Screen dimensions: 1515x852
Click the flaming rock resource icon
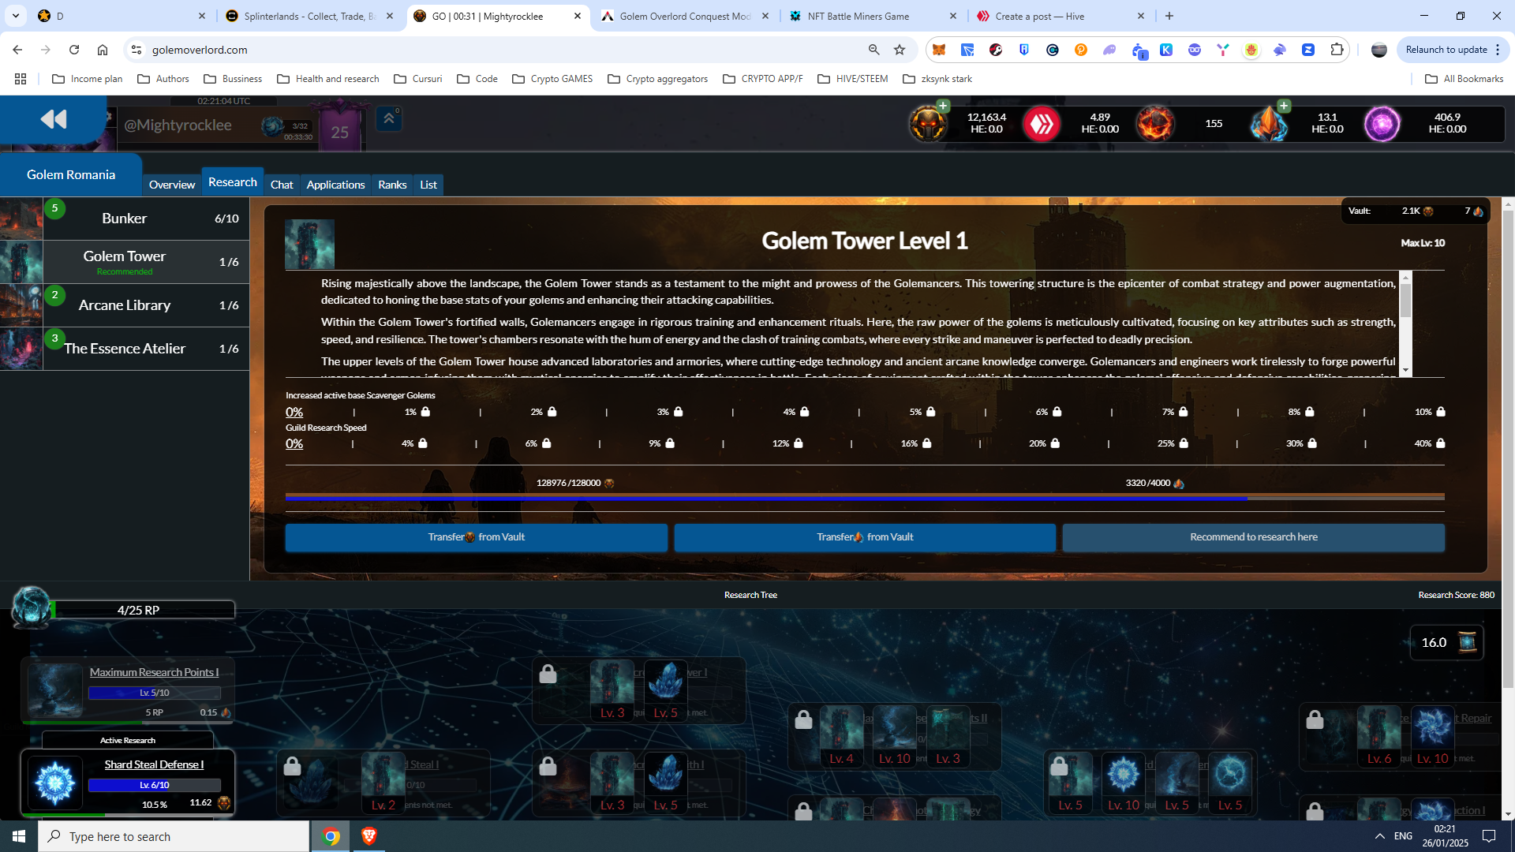(1155, 124)
